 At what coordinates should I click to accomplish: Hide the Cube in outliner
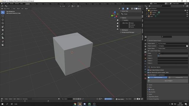[187, 16]
